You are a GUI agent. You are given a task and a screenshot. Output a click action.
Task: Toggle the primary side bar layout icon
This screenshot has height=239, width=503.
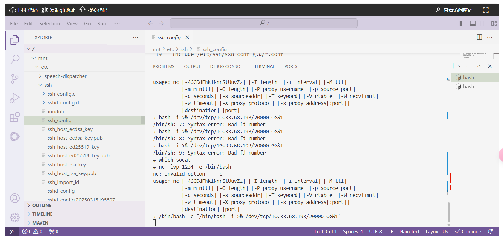point(463,23)
